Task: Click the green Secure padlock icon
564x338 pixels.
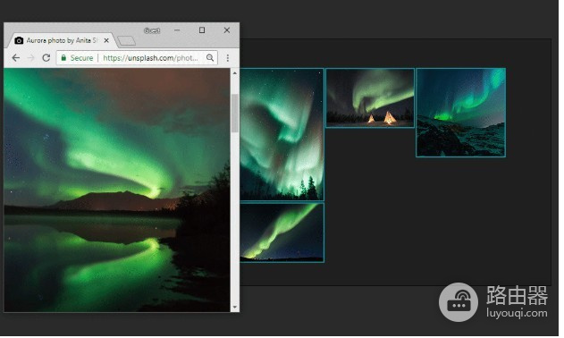Action: [x=63, y=57]
